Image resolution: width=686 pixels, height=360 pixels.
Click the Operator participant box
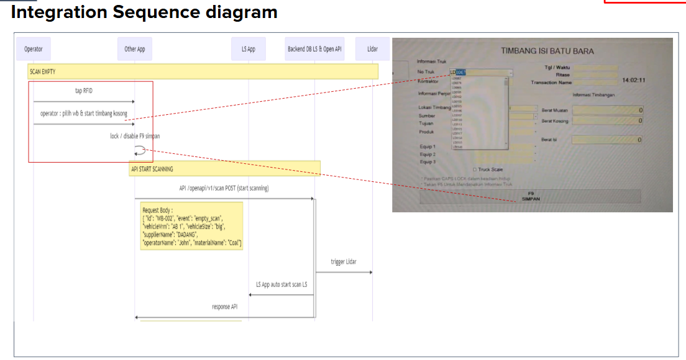(x=34, y=49)
